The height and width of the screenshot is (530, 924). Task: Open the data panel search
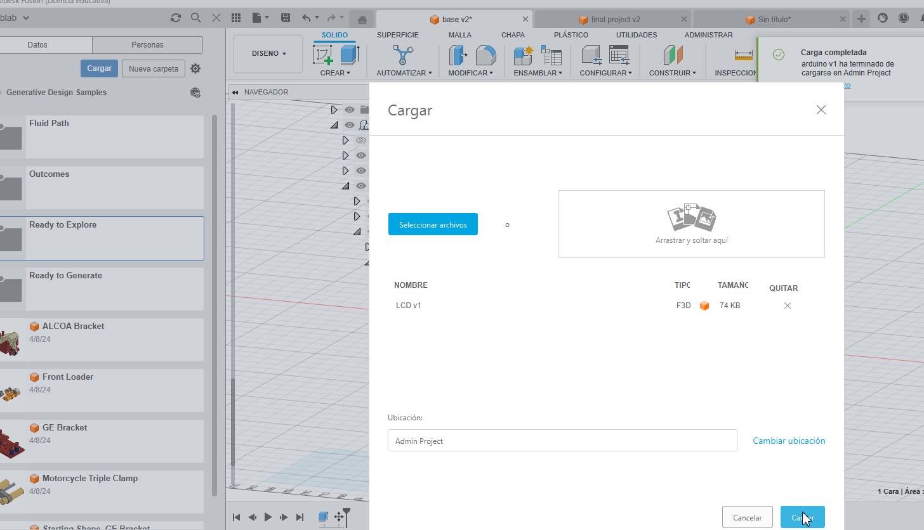pyautogui.click(x=196, y=18)
